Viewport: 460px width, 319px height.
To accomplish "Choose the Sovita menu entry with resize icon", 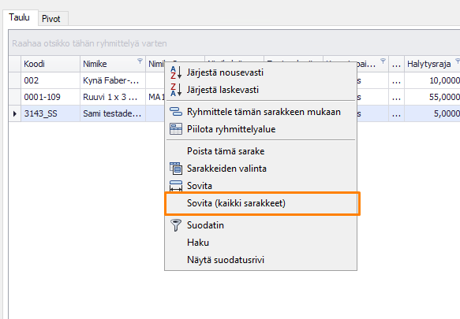I will coord(260,186).
